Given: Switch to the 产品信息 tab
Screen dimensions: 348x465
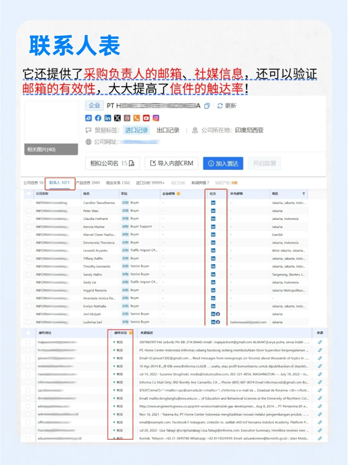Looking at the screenshot, I should click(x=88, y=183).
